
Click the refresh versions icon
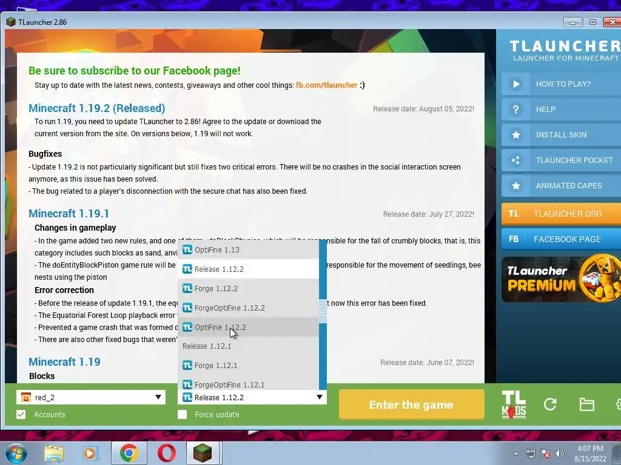click(x=550, y=404)
